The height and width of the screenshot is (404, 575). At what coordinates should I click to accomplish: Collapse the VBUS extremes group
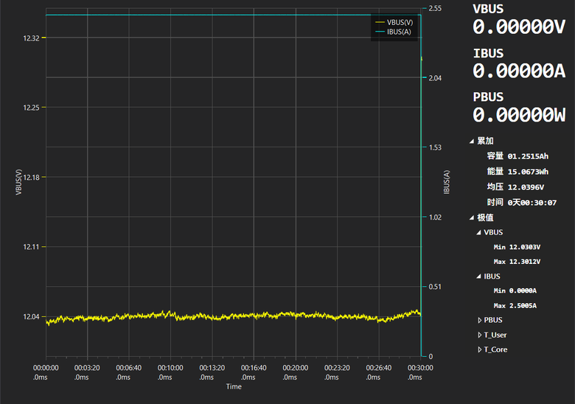(x=478, y=232)
